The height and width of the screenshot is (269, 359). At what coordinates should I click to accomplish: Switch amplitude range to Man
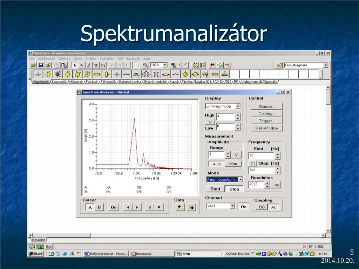point(233,164)
